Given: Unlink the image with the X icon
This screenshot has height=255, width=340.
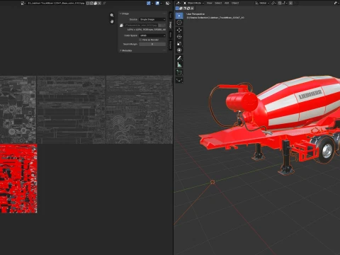Looking at the screenshot, I should coord(100,3).
